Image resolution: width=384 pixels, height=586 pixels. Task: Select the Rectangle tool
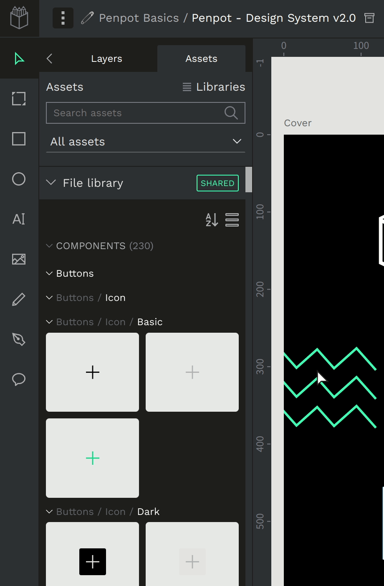click(x=19, y=139)
